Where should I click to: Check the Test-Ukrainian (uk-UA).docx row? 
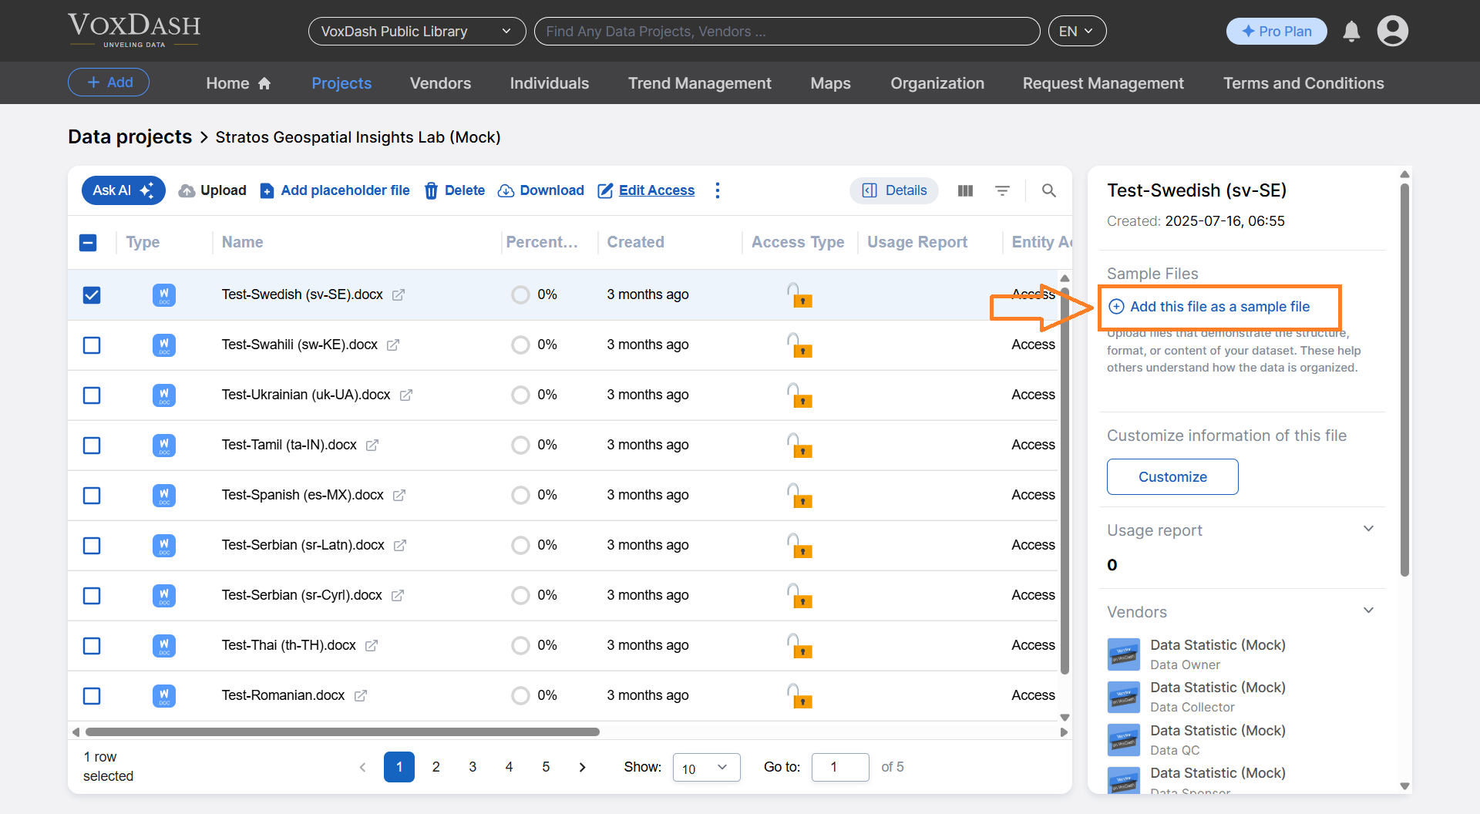click(92, 395)
